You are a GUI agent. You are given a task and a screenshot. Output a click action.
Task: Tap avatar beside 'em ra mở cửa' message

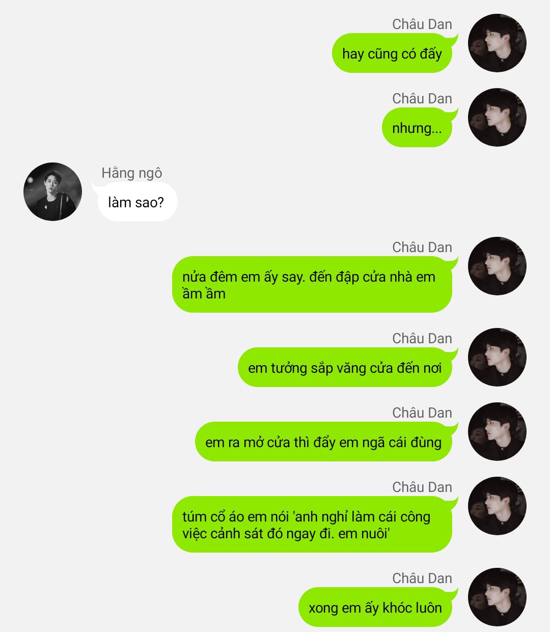point(497,431)
